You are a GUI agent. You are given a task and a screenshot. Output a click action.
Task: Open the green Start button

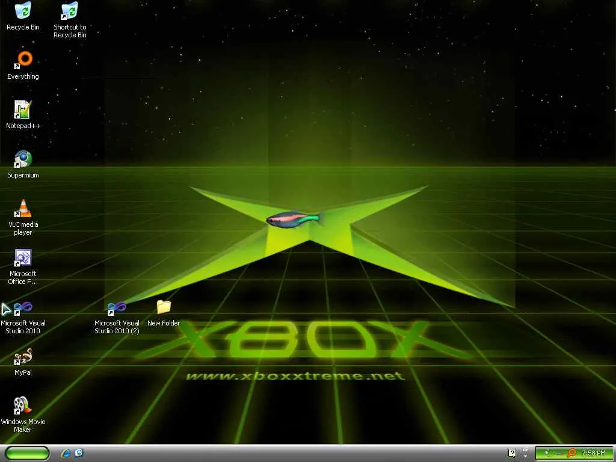click(x=28, y=453)
